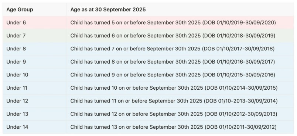Select the Under 9 age group cell
The image size is (297, 136).
pyautogui.click(x=16, y=62)
